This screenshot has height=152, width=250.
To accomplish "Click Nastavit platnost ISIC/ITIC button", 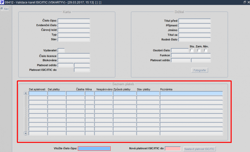I will point(199,149).
